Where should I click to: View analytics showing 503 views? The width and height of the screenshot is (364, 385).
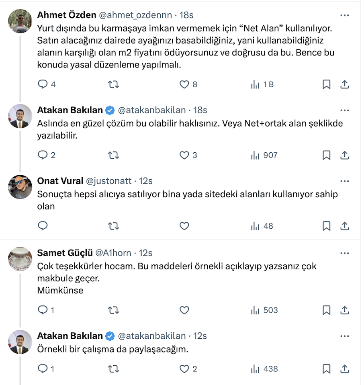click(264, 310)
